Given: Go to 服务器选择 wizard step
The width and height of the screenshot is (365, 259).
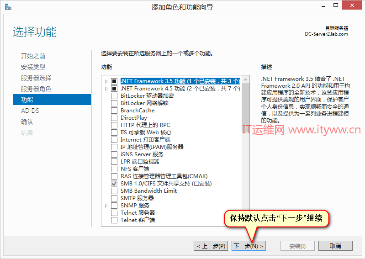Looking at the screenshot, I should point(36,78).
